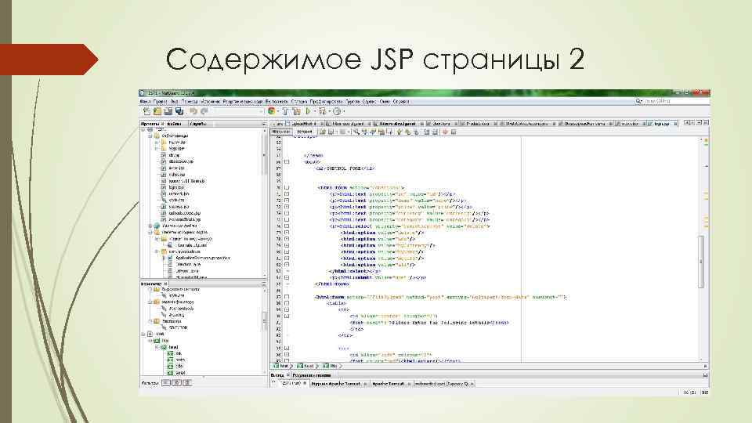Click the head breadcrumb below the editor

coord(306,366)
